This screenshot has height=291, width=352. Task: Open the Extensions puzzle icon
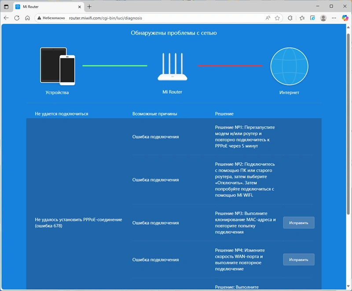290,18
